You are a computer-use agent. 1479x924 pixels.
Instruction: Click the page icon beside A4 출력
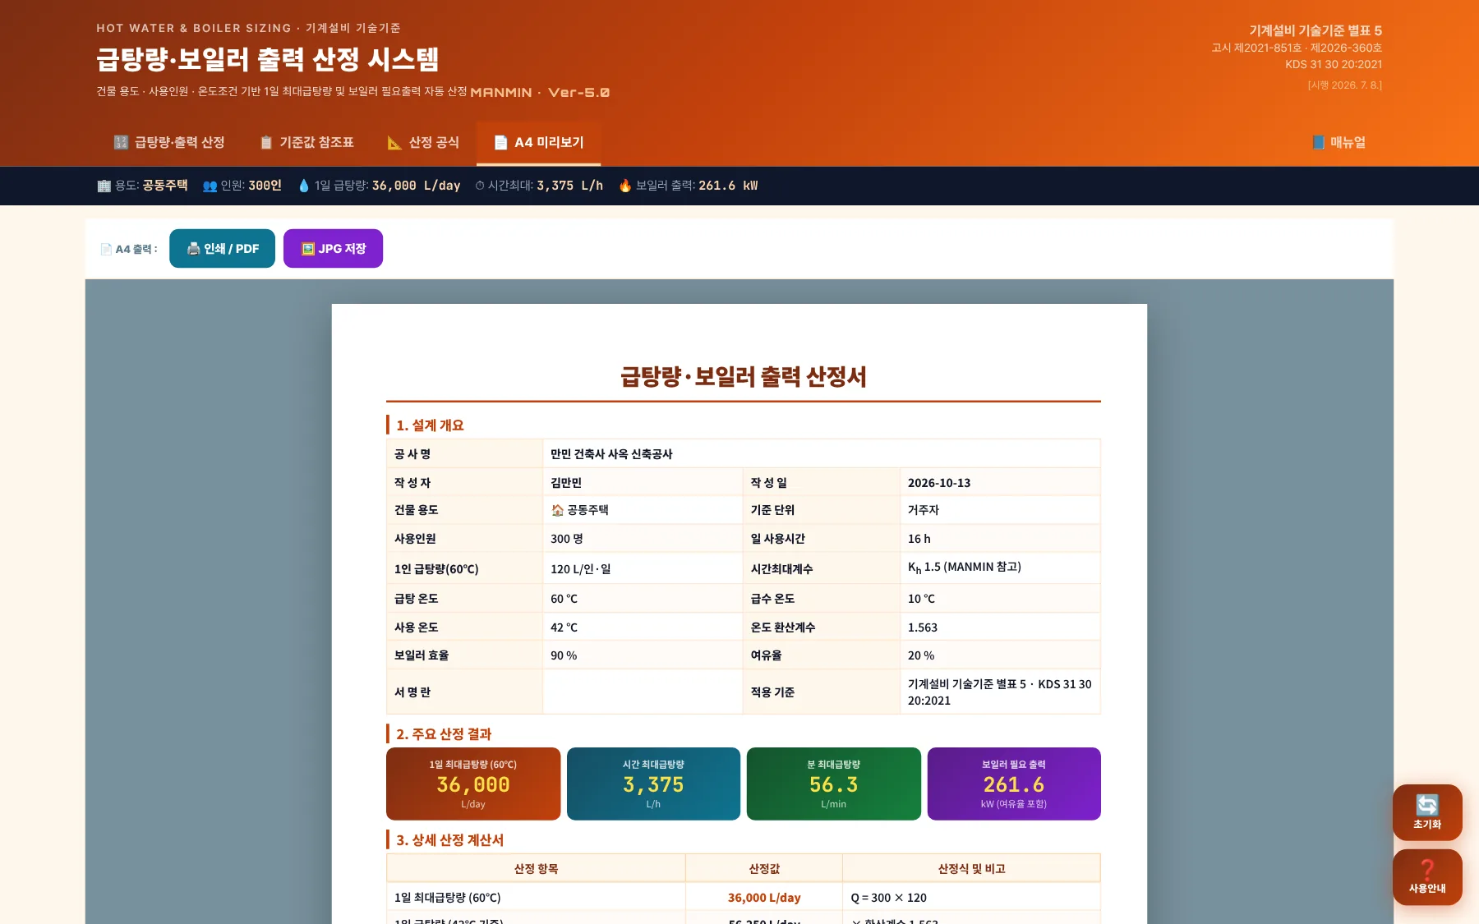pos(106,249)
